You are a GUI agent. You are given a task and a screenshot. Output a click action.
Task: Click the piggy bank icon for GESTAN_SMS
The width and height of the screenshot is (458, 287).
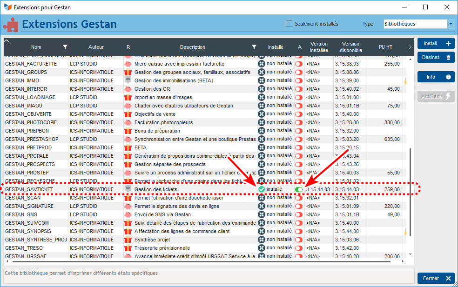(x=128, y=214)
